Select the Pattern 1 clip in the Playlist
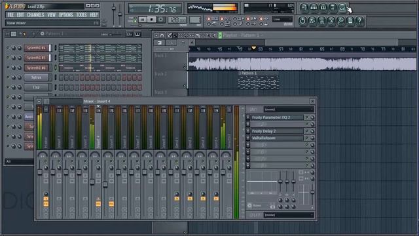The width and height of the screenshot is (419, 236). click(x=259, y=80)
